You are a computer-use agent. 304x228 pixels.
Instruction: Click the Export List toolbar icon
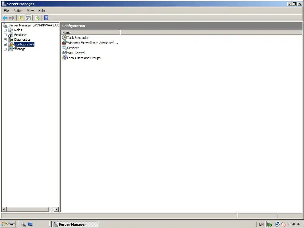coord(37,18)
